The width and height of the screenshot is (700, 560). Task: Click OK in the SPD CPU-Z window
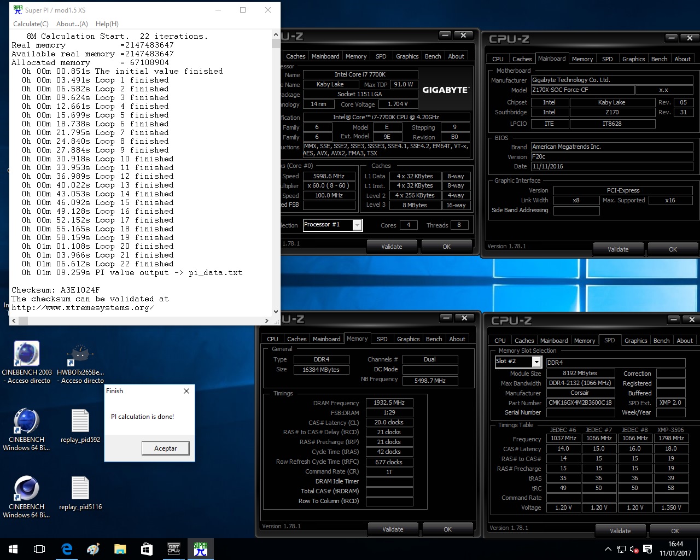pyautogui.click(x=675, y=531)
